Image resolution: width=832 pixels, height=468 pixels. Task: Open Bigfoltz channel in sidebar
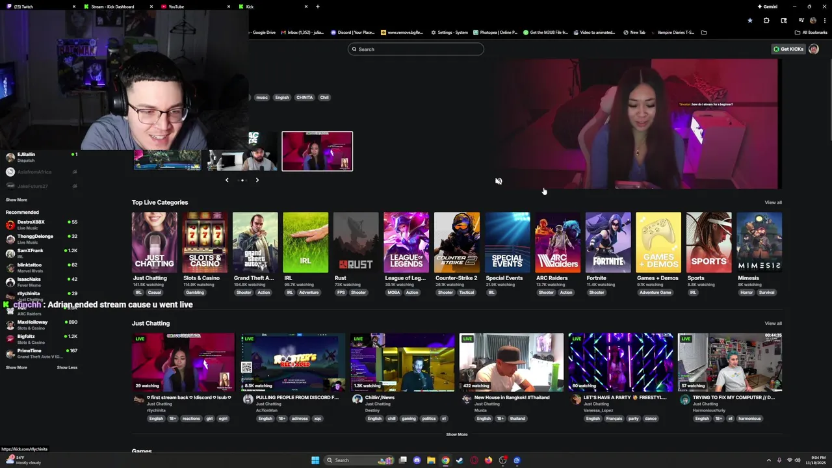click(42, 339)
